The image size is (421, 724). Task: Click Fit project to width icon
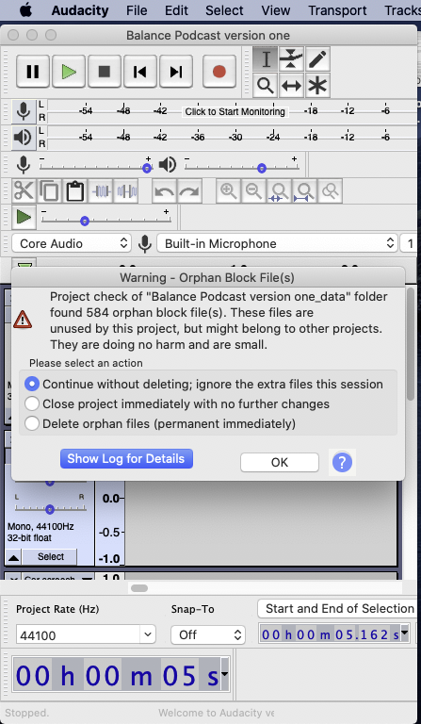tap(305, 190)
